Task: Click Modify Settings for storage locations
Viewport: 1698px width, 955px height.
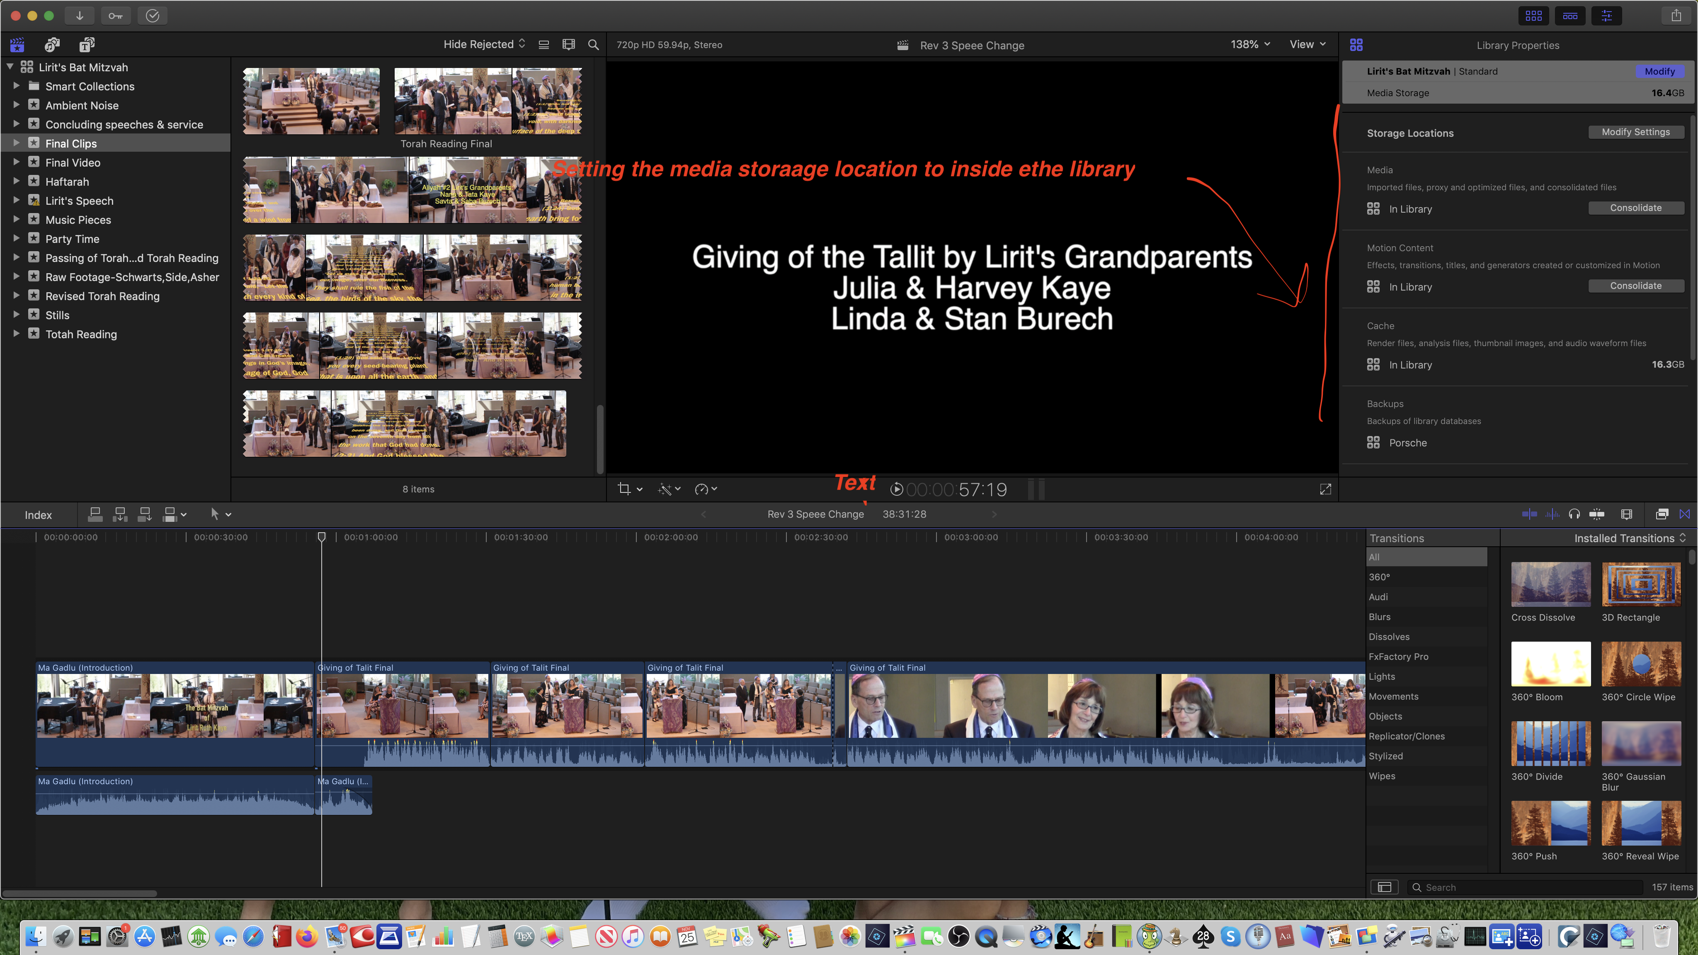Action: click(1635, 132)
